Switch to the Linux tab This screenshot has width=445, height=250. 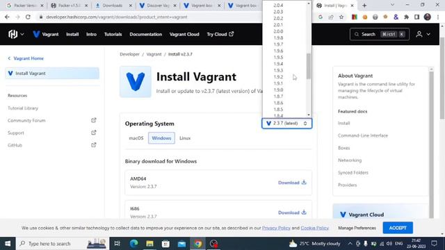click(x=185, y=138)
